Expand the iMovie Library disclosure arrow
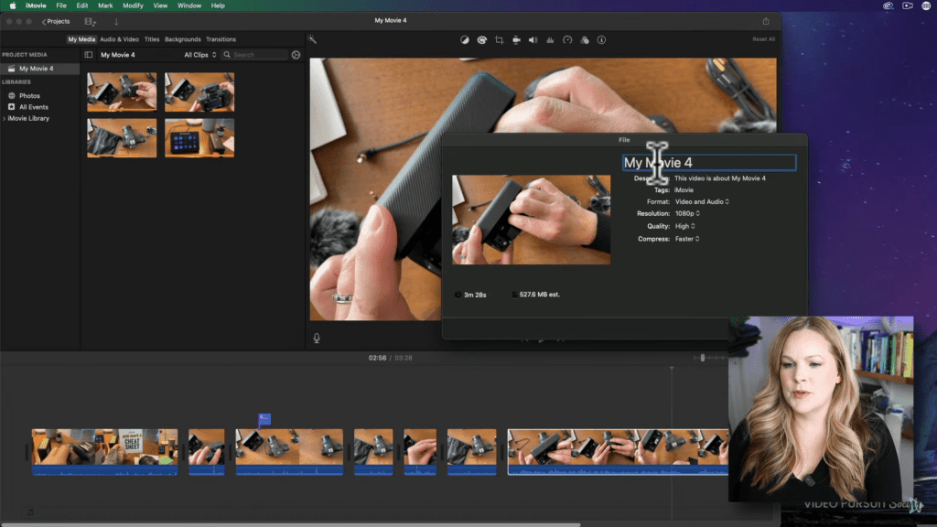937x527 pixels. pos(5,119)
